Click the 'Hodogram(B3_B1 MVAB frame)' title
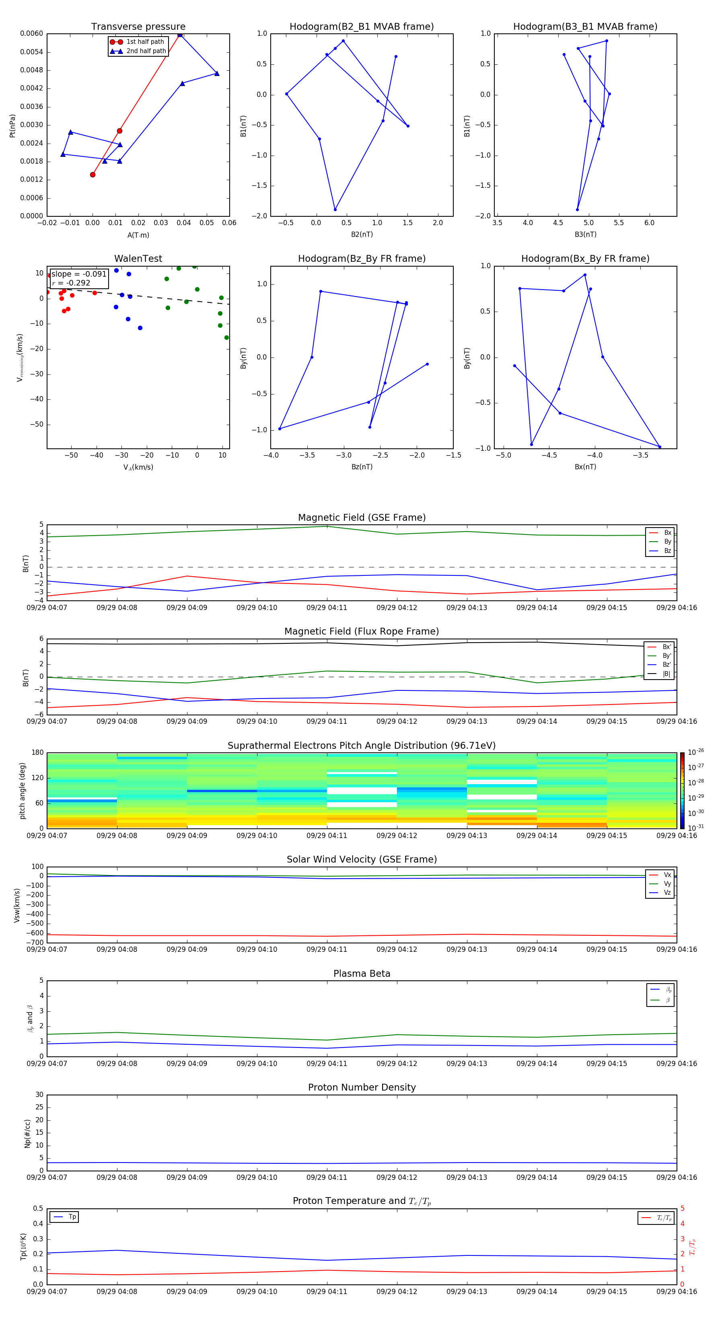 pos(585,27)
